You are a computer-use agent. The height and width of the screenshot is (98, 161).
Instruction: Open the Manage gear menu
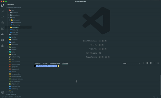[3, 92]
